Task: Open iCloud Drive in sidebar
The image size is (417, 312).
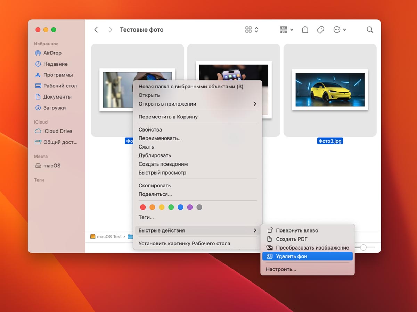Action: pos(57,131)
